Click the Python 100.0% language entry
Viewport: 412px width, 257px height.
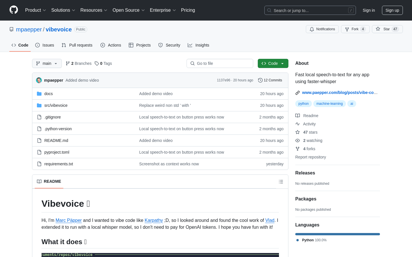[x=311, y=240]
